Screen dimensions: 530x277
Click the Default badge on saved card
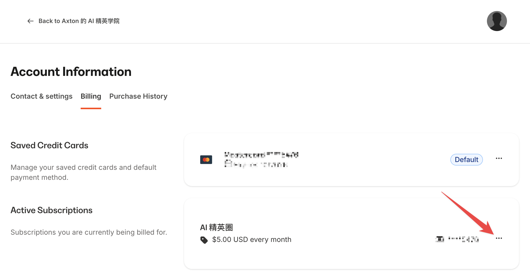tap(466, 160)
